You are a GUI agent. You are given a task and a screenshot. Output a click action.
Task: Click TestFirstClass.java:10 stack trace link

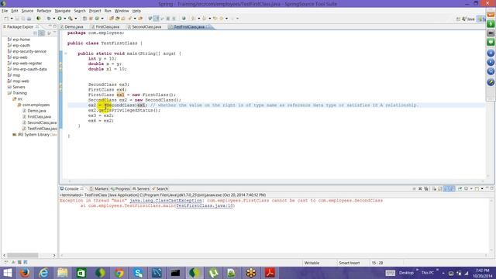205,205
